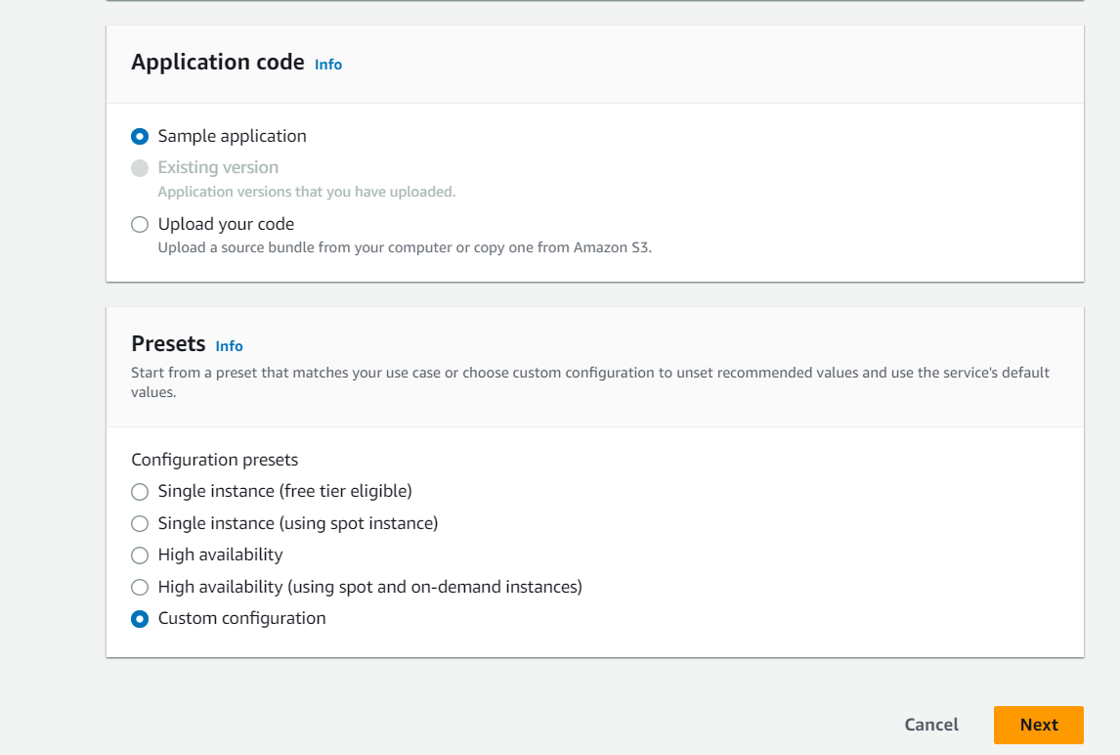Pick High availability (using spot and on-demand instances)
The height and width of the screenshot is (755, 1120).
click(140, 587)
